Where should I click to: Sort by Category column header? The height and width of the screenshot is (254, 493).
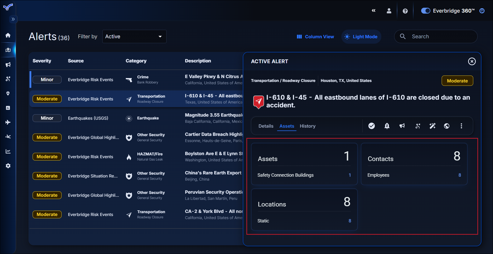[x=136, y=61]
